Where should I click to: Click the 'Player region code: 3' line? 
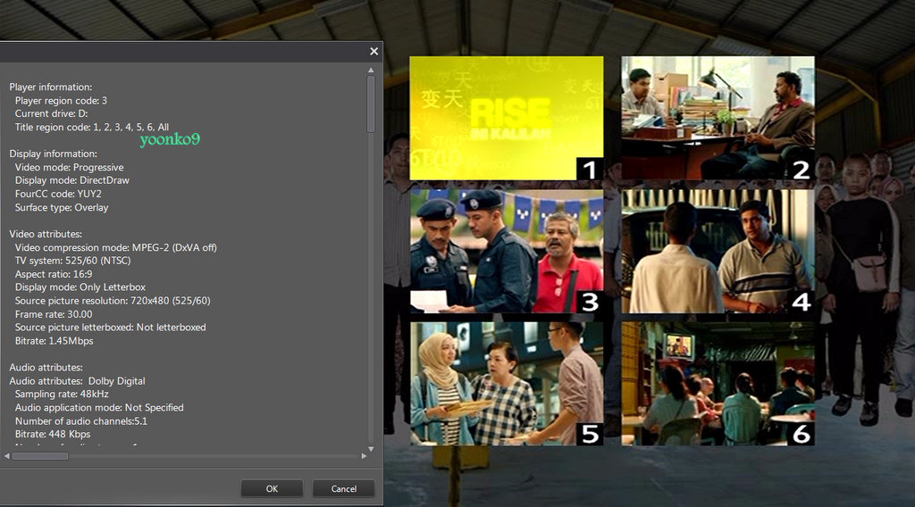point(62,100)
